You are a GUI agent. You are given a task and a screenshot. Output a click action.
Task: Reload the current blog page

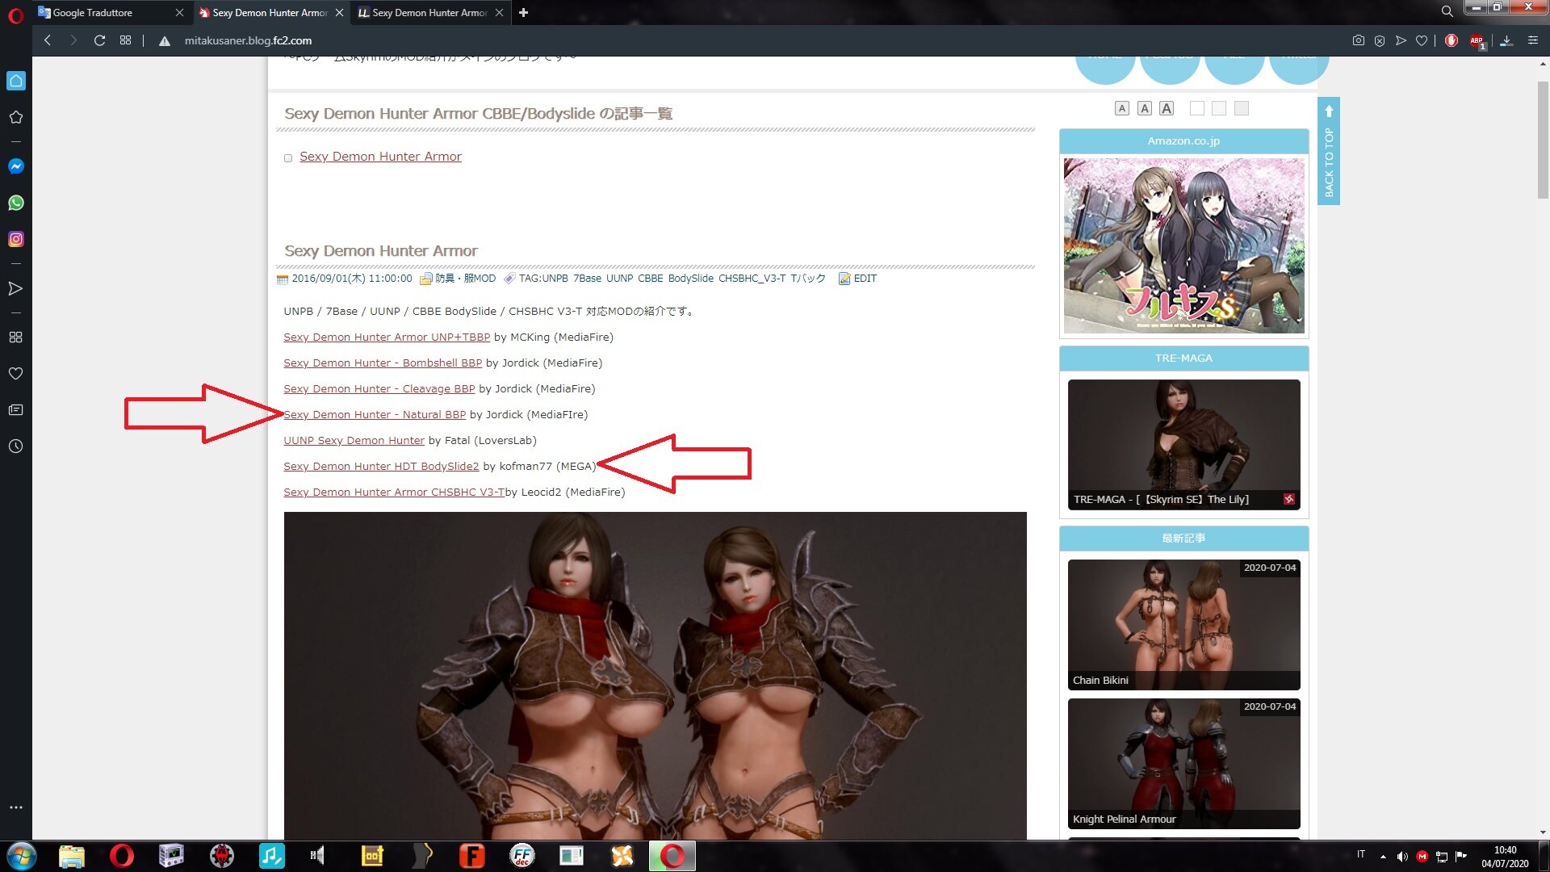pos(99,40)
